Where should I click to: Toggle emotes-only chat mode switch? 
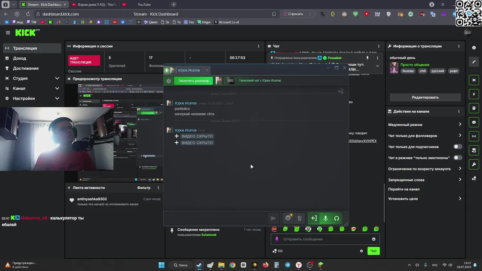tap(458, 158)
